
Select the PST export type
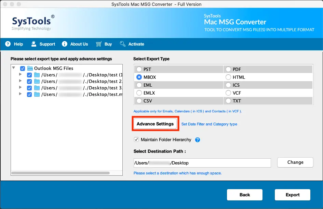click(x=139, y=69)
